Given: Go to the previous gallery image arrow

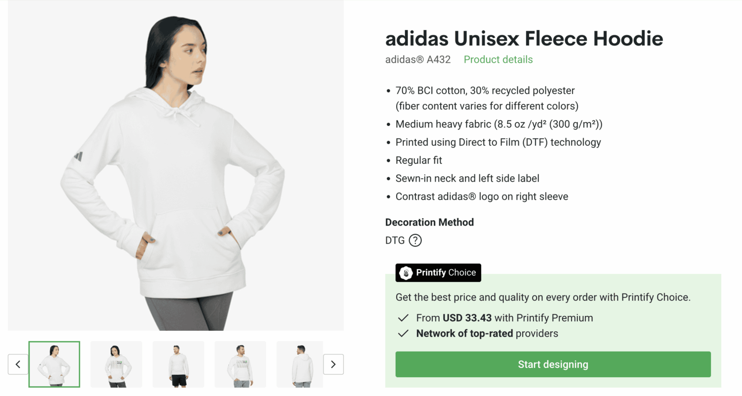Looking at the screenshot, I should pos(18,365).
